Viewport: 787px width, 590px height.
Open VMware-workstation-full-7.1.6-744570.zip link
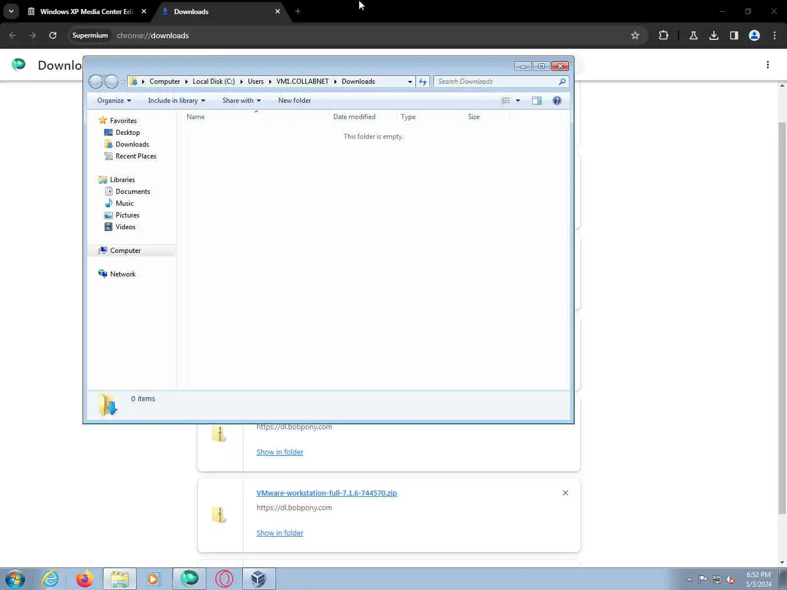point(327,493)
